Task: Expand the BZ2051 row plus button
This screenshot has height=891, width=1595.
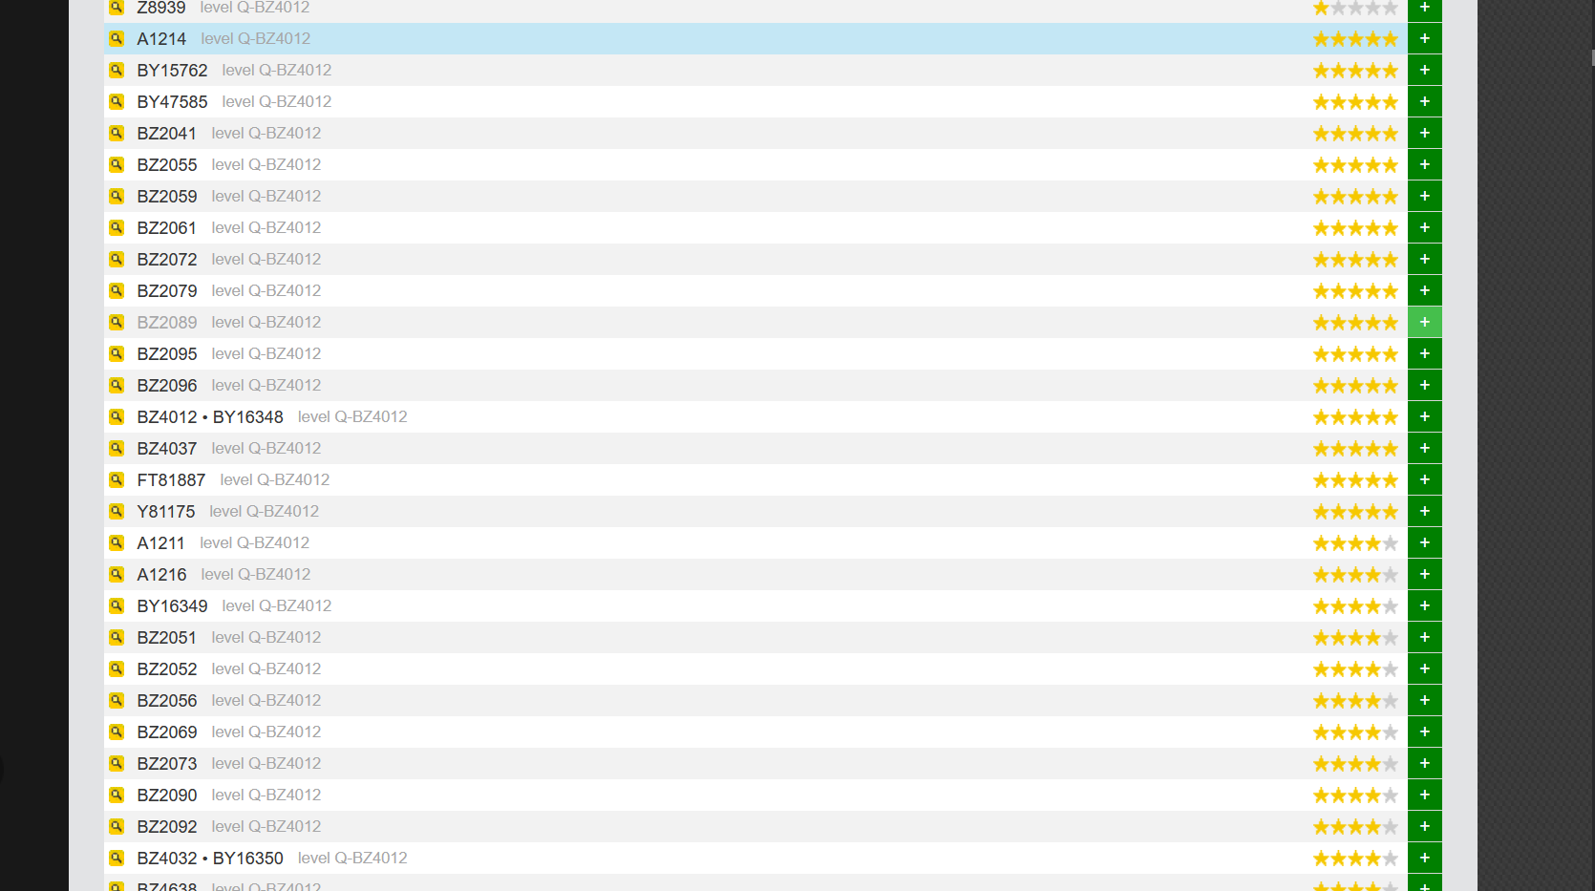Action: tap(1424, 638)
